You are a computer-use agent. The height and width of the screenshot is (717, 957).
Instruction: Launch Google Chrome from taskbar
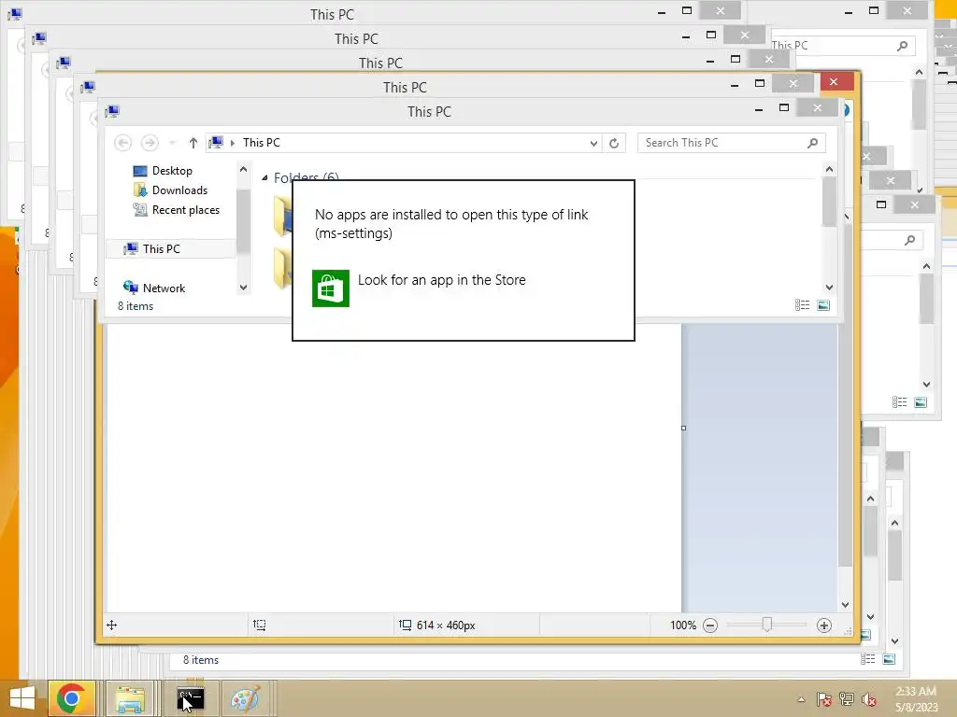click(x=71, y=698)
